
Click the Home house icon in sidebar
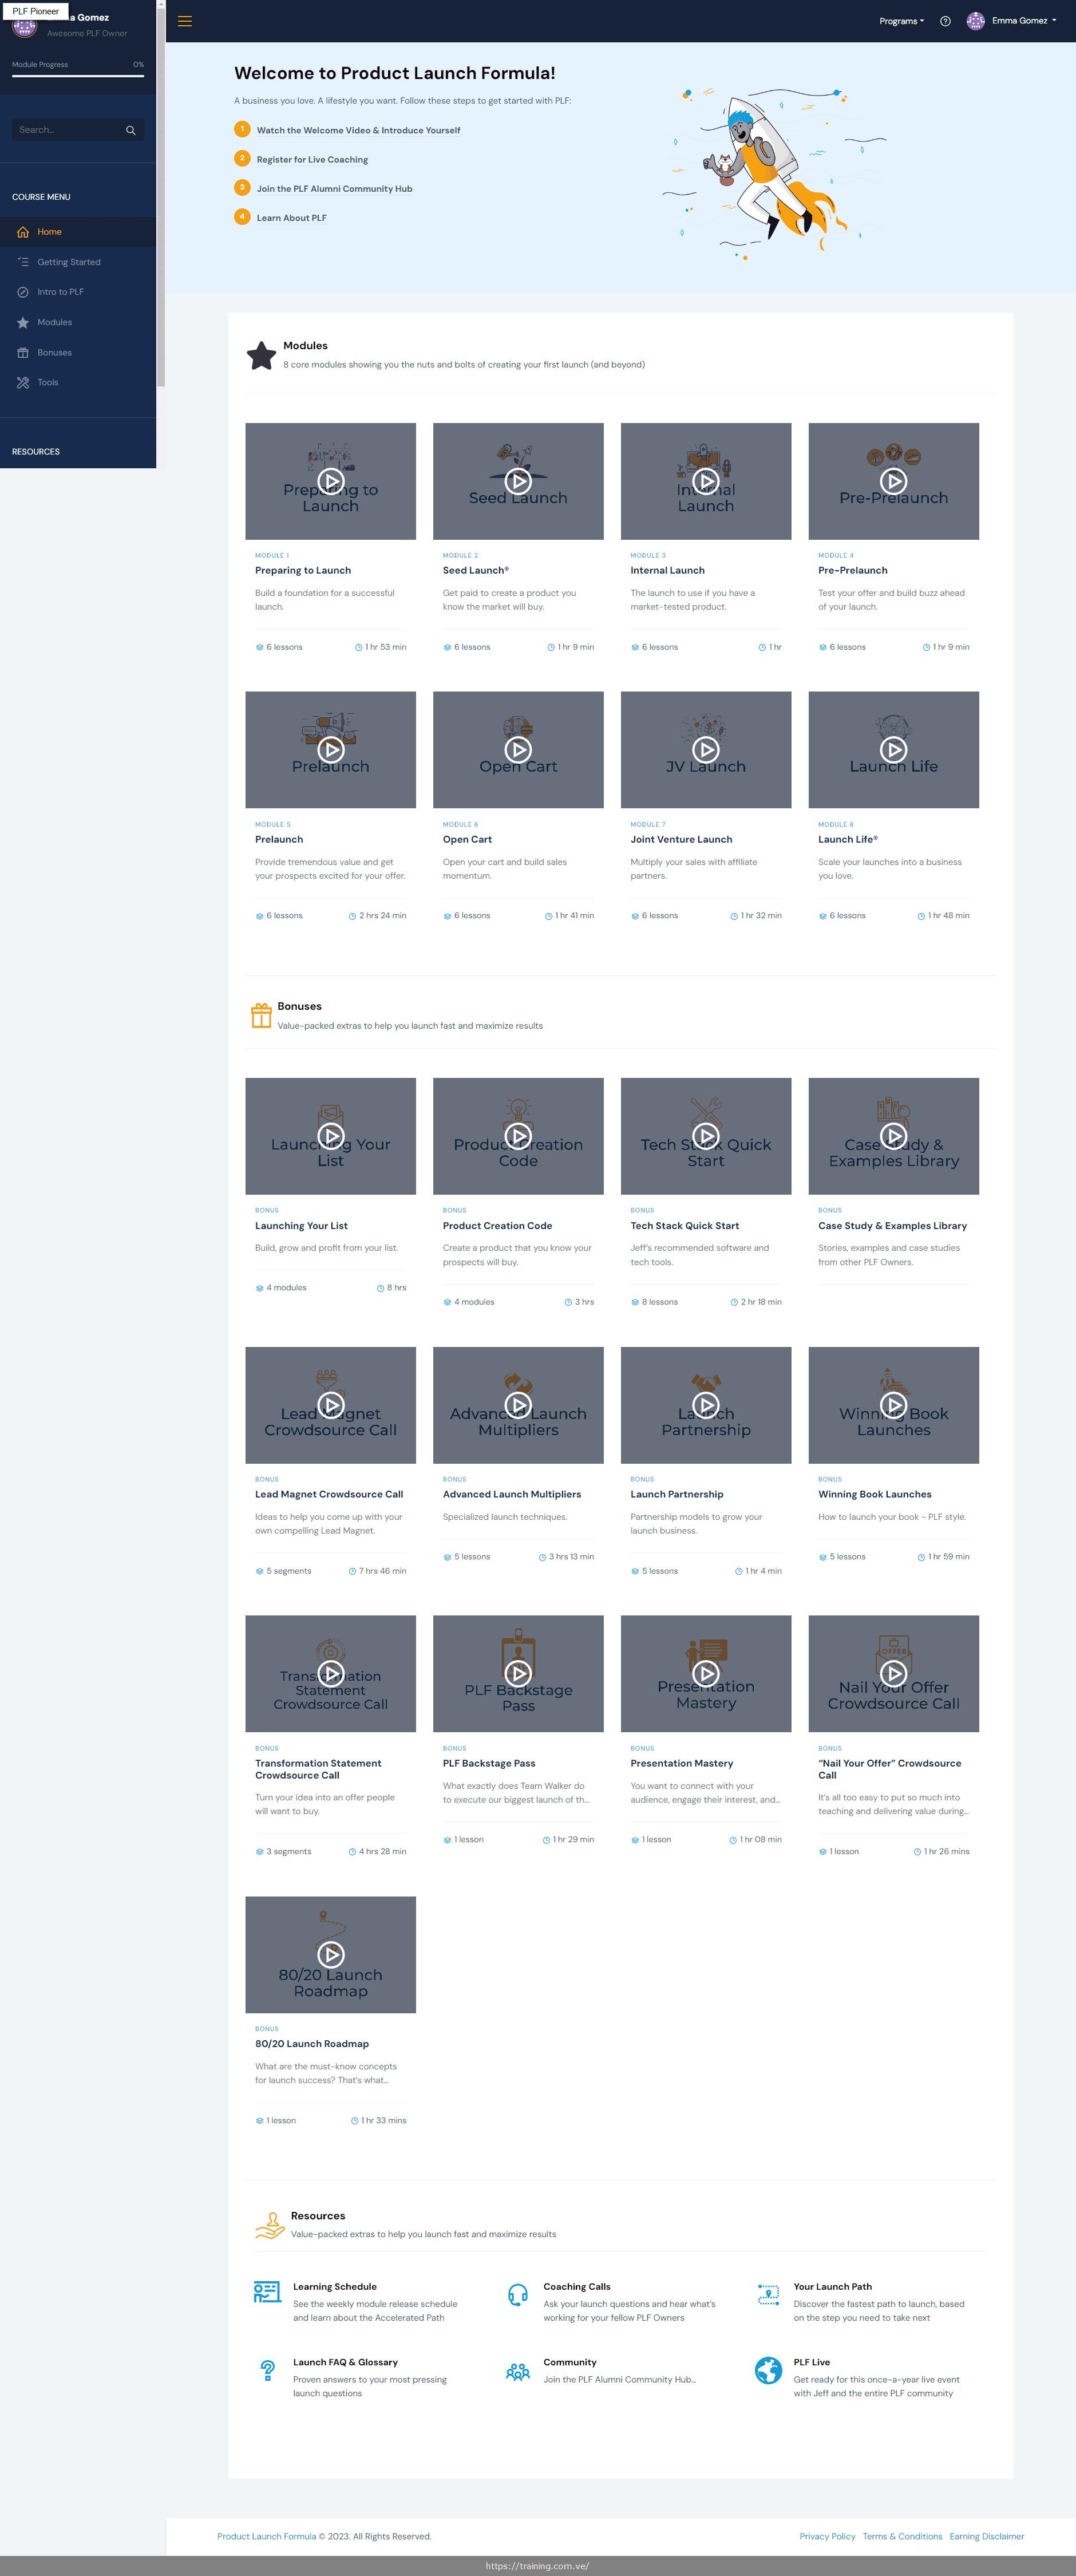pyautogui.click(x=23, y=232)
